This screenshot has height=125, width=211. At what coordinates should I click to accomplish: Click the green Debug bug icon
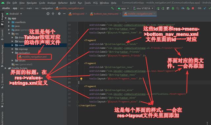click(x=173, y=8)
